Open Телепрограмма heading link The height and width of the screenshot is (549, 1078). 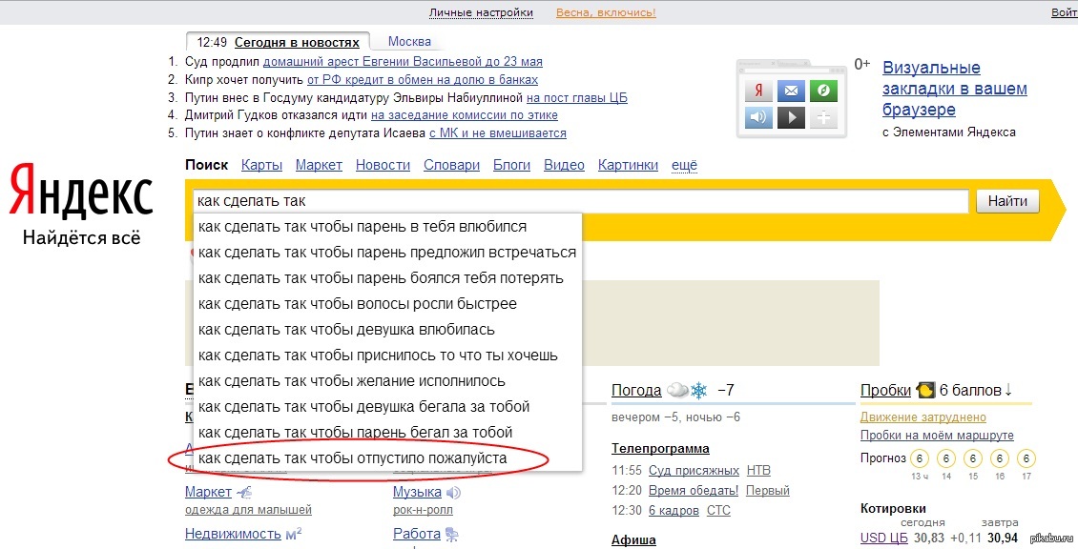coord(660,449)
